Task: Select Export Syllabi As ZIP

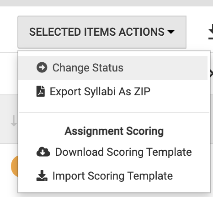Action: [x=100, y=92]
